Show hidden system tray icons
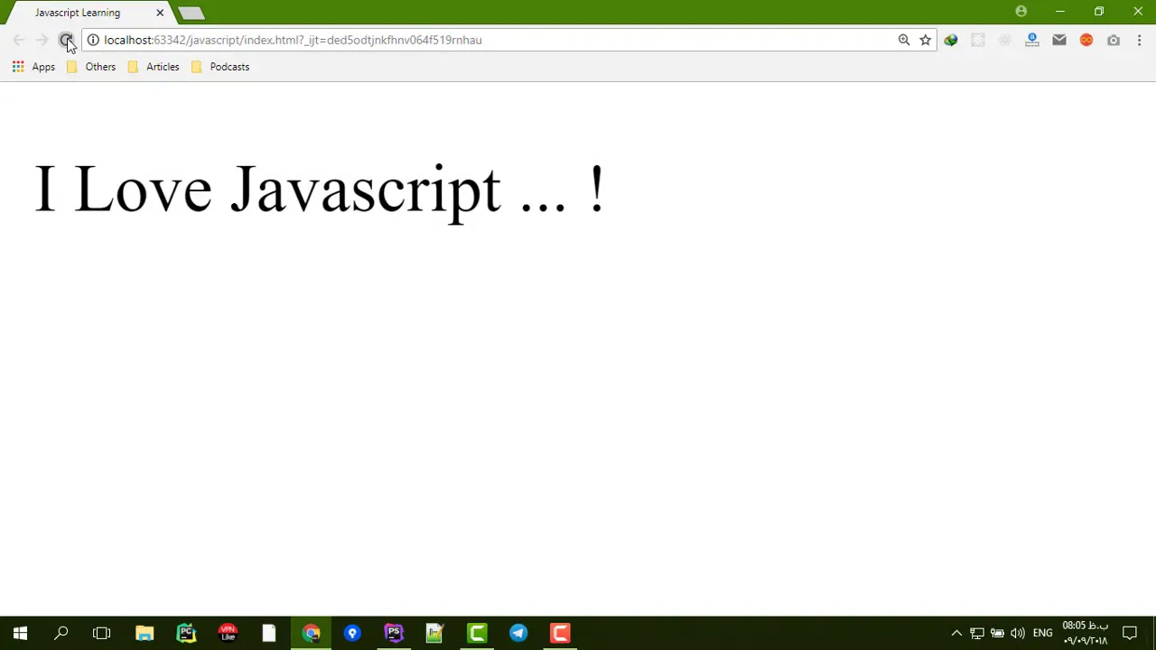 pos(956,633)
